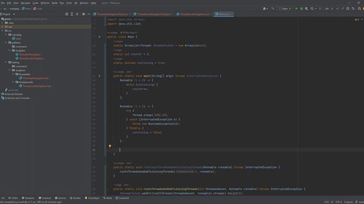
Task: Close the Main.java tab
Action: 231,14
